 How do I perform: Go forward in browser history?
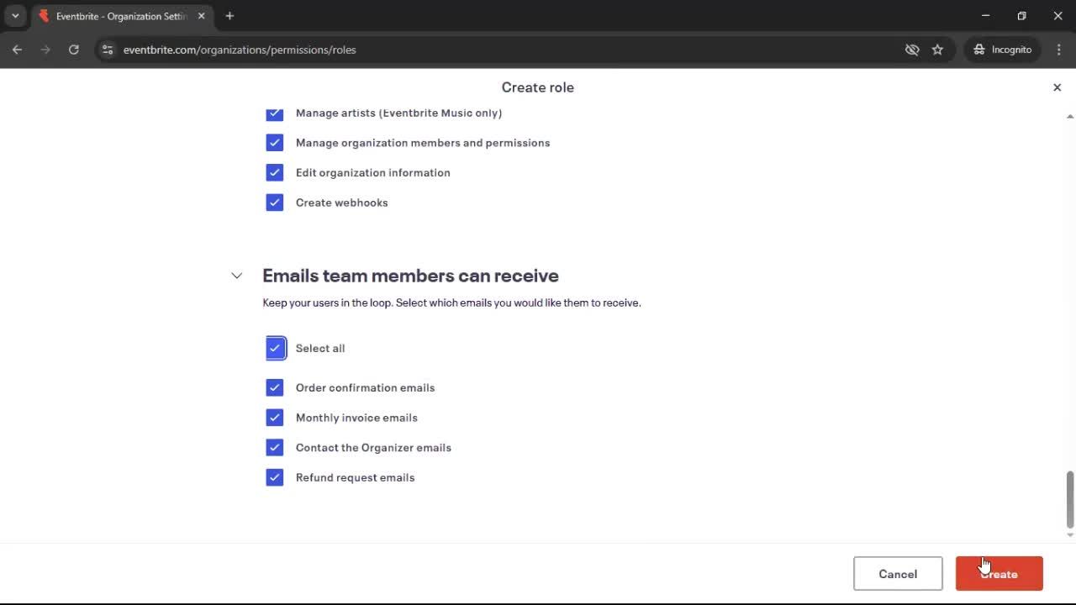pyautogui.click(x=45, y=50)
